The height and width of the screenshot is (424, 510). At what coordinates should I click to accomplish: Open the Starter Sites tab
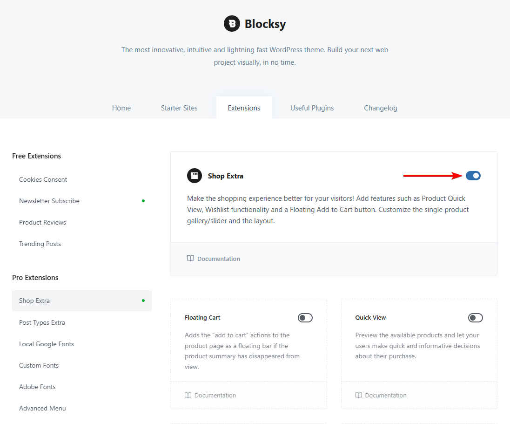click(x=179, y=108)
